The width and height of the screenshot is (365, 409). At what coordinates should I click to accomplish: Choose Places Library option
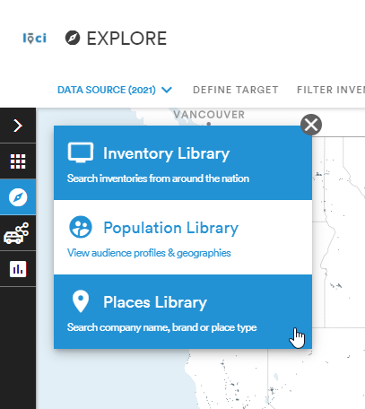[x=183, y=311]
